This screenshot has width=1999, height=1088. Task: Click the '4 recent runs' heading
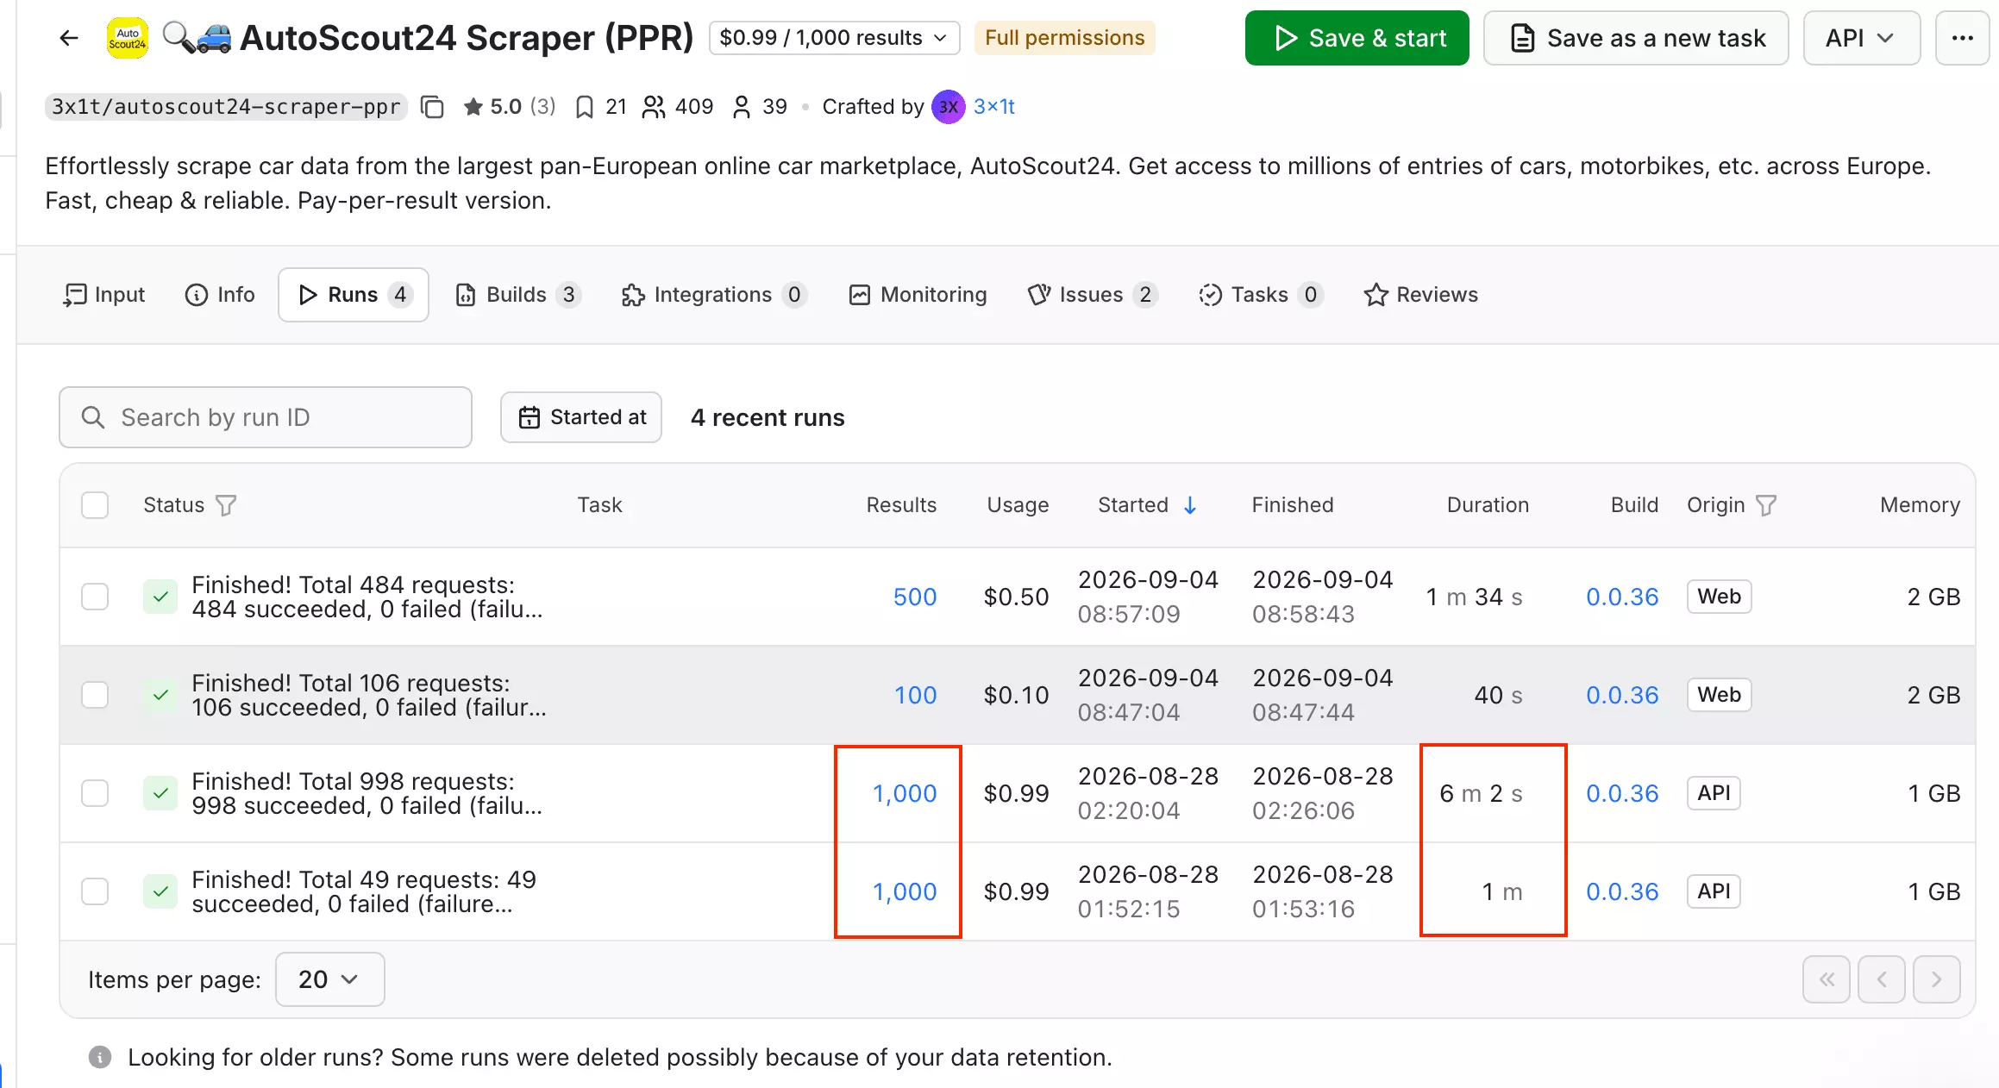coord(768,417)
